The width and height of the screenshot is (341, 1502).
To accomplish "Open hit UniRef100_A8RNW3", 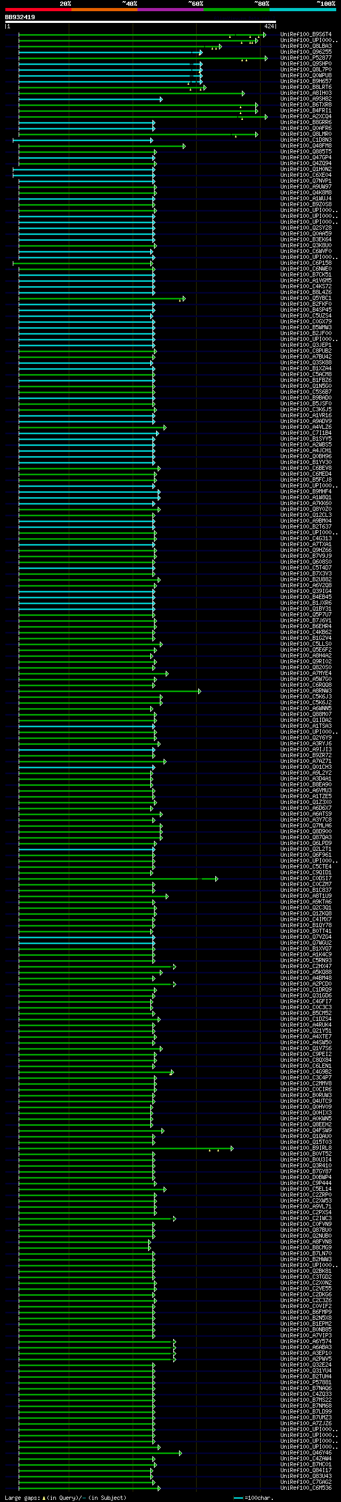I will (306, 691).
